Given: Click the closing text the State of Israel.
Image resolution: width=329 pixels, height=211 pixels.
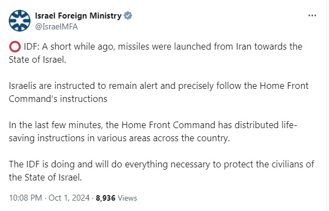Looking at the screenshot, I should [x=45, y=177].
